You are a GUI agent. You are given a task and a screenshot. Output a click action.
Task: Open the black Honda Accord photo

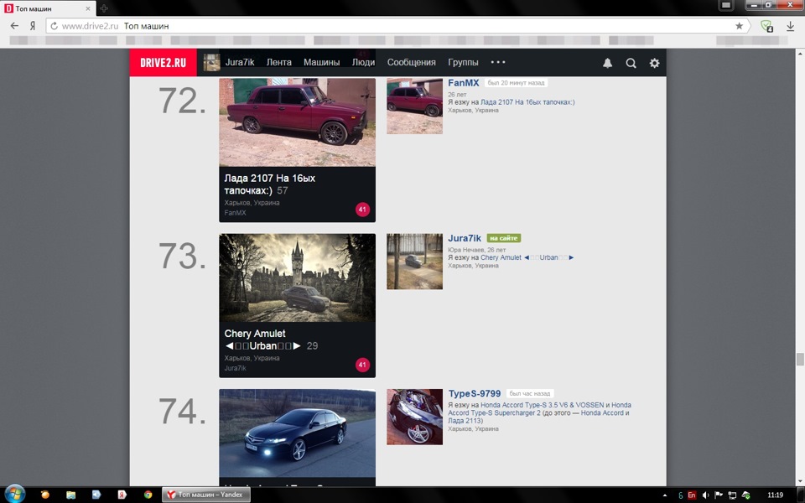click(297, 433)
